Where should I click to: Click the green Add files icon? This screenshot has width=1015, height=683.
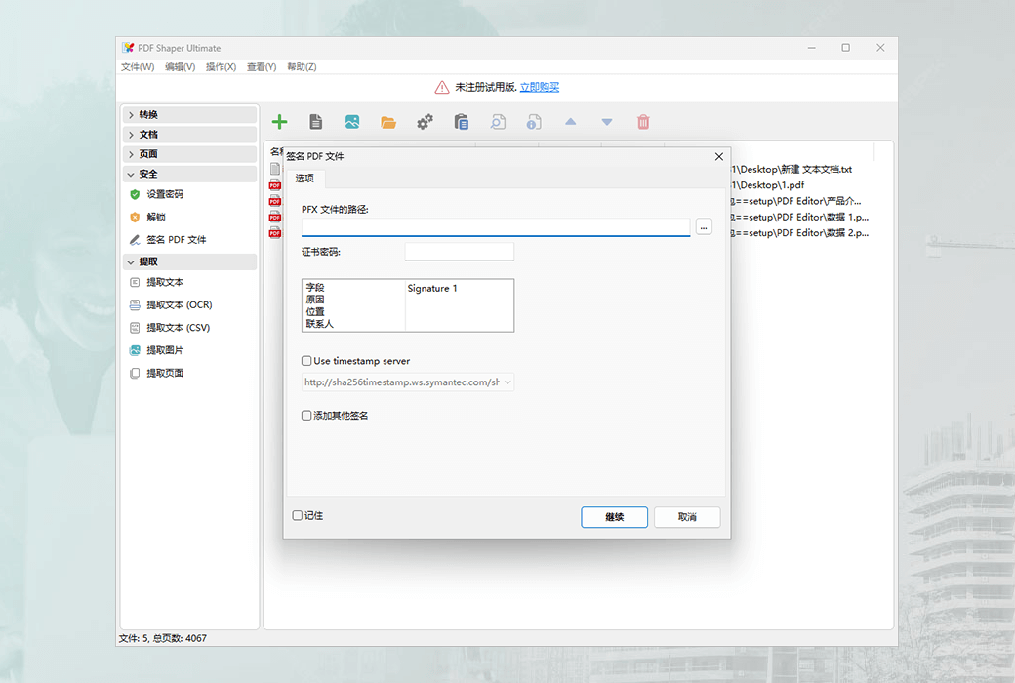tap(280, 121)
